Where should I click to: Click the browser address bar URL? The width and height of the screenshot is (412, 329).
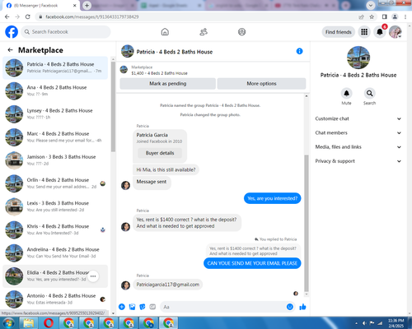click(92, 16)
